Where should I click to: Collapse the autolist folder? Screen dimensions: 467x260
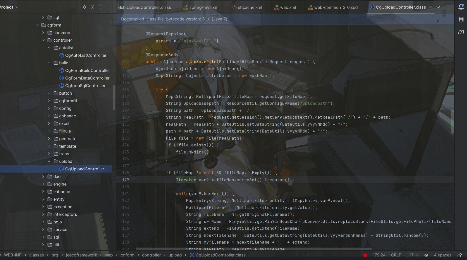49,48
